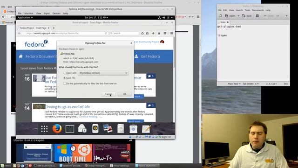Screen dimensions: 298x168
Task: Cancel the Opening fedora.flac dialog
Action: pos(108,94)
